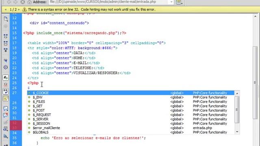
Task: Click the Wrap Tag icon
Action: [x=6, y=122]
